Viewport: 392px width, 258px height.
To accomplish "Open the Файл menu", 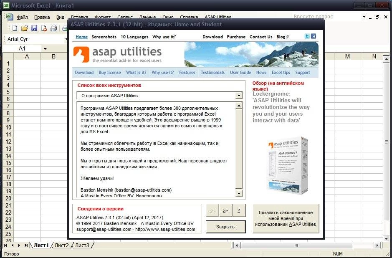I will click(x=22, y=17).
